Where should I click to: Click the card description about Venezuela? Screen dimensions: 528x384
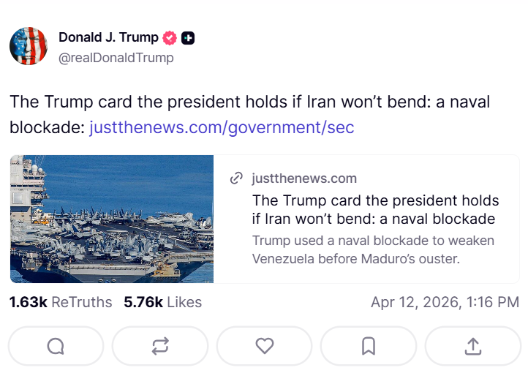[373, 249]
